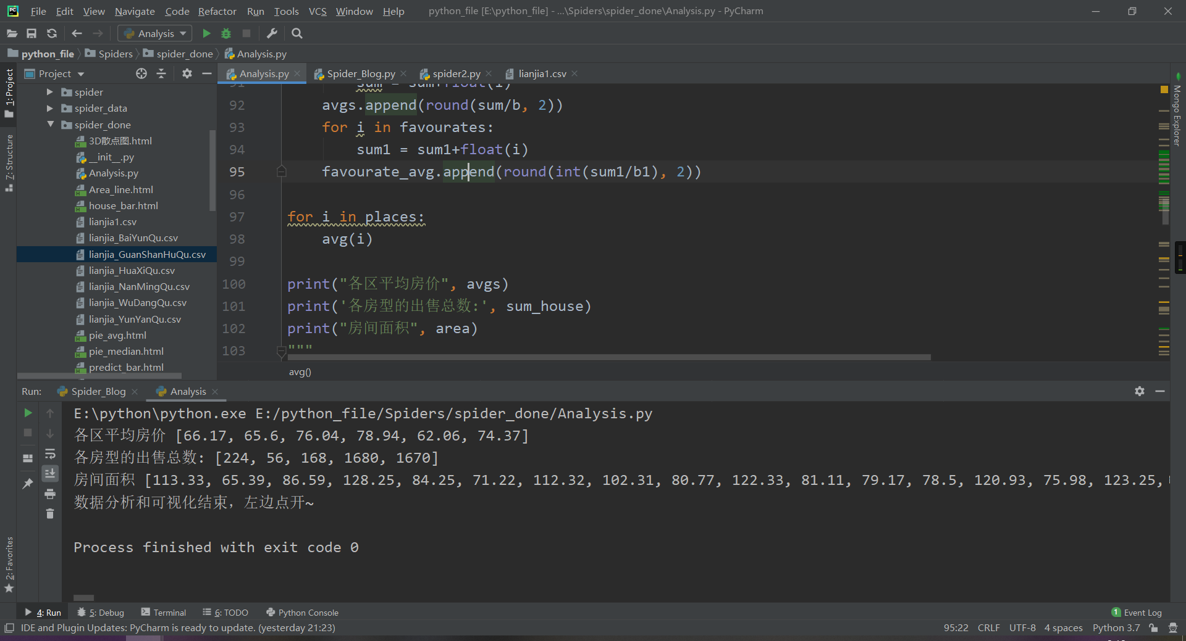Open the Python Console tool window
The height and width of the screenshot is (641, 1186).
tap(302, 612)
